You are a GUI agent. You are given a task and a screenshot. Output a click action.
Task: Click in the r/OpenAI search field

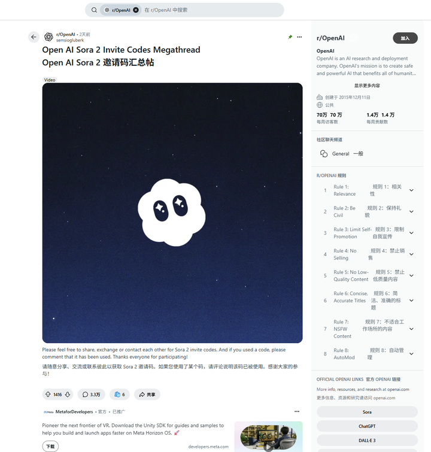211,10
